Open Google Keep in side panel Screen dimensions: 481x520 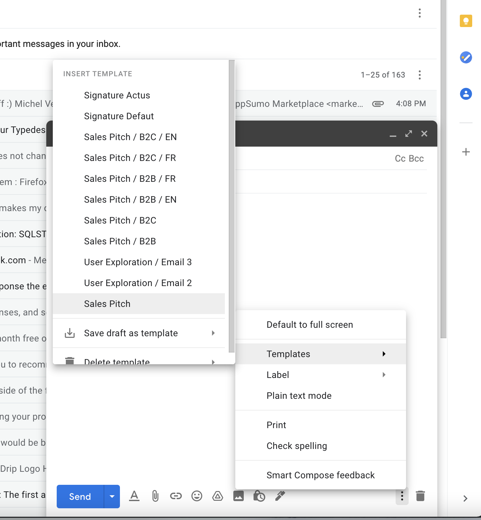click(x=466, y=21)
